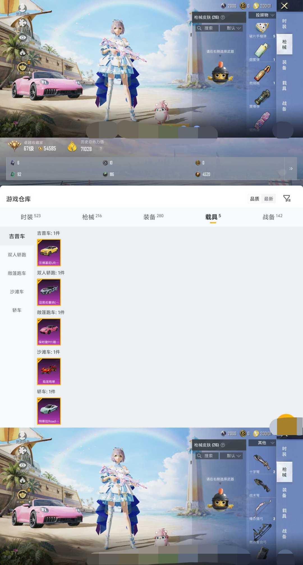
Task: Select 装备 side tab in upper game screenshot
Action: tap(284, 65)
